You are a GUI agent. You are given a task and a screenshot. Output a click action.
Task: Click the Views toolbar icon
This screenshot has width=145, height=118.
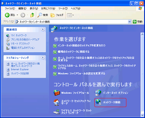tap(69, 15)
